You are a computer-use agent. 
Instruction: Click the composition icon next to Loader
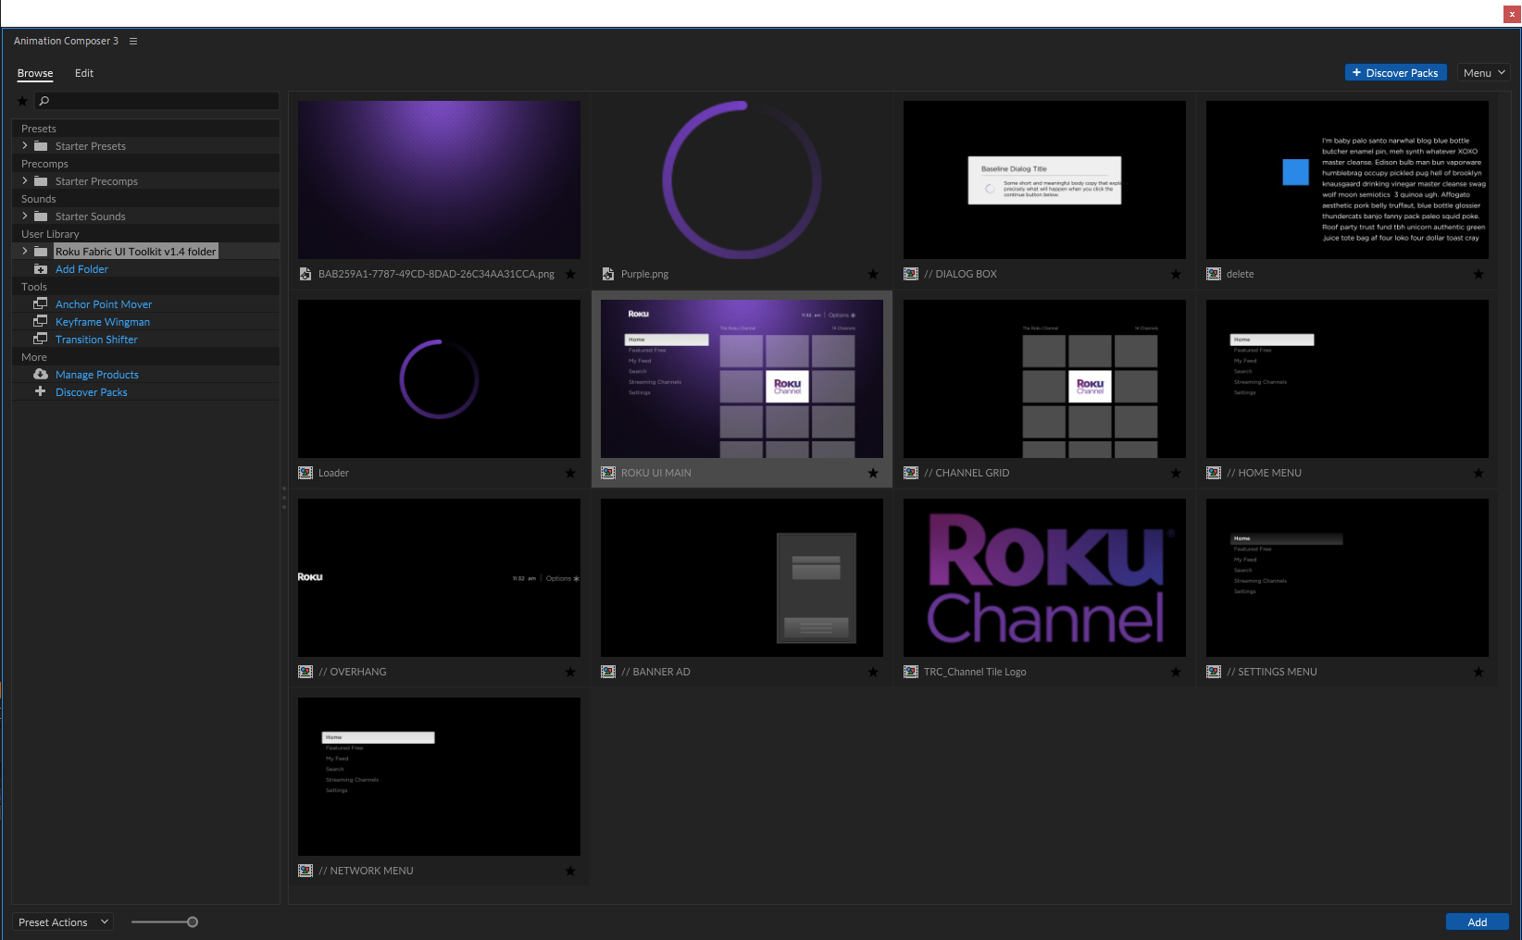coord(306,473)
